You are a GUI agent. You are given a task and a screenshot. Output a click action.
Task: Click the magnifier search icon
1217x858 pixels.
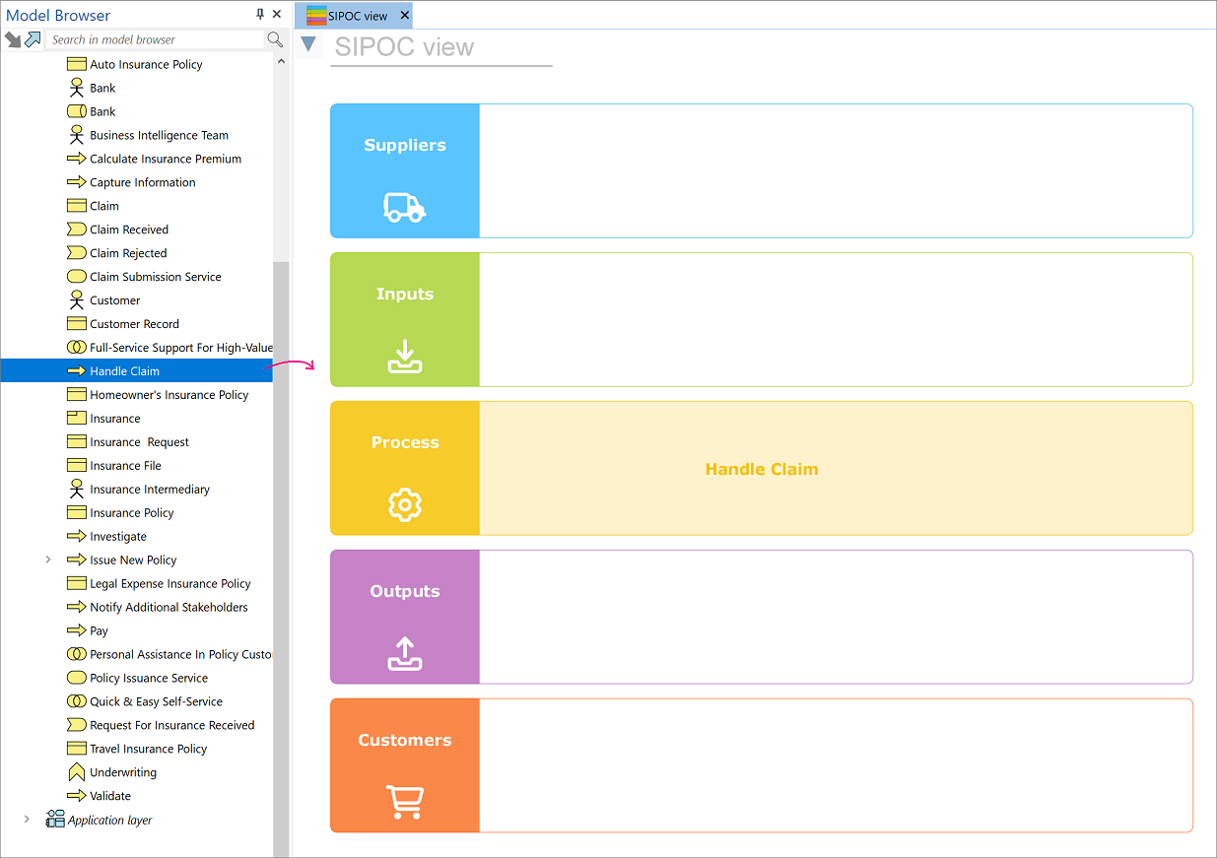click(x=275, y=39)
